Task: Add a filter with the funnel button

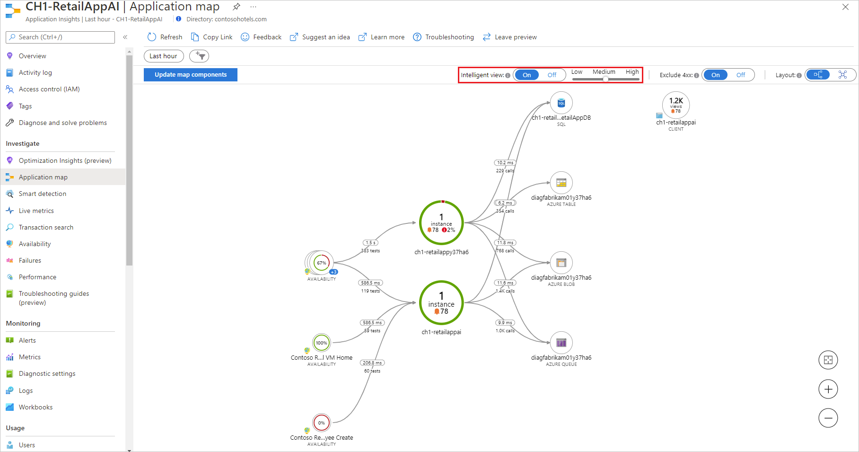Action: pos(199,56)
